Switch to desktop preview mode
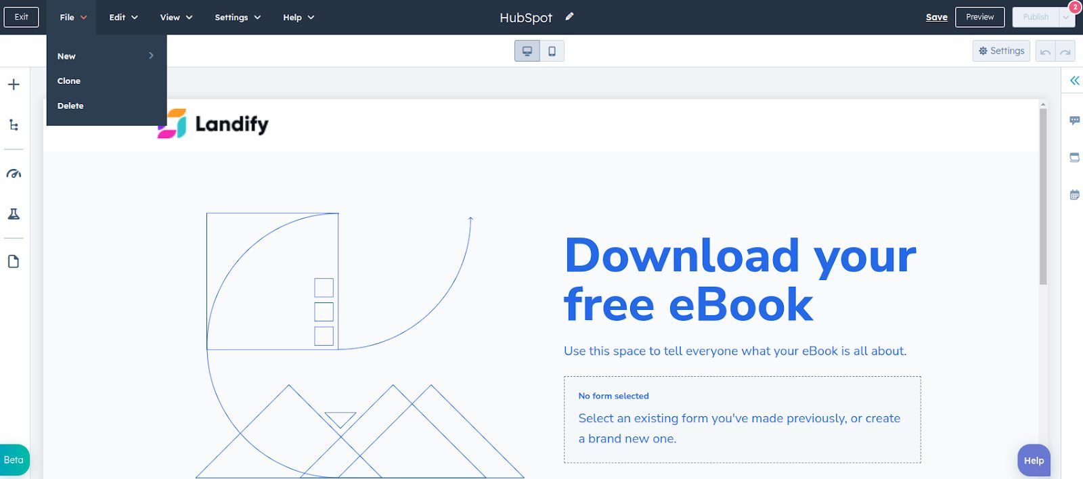Image resolution: width=1083 pixels, height=479 pixels. (x=527, y=51)
